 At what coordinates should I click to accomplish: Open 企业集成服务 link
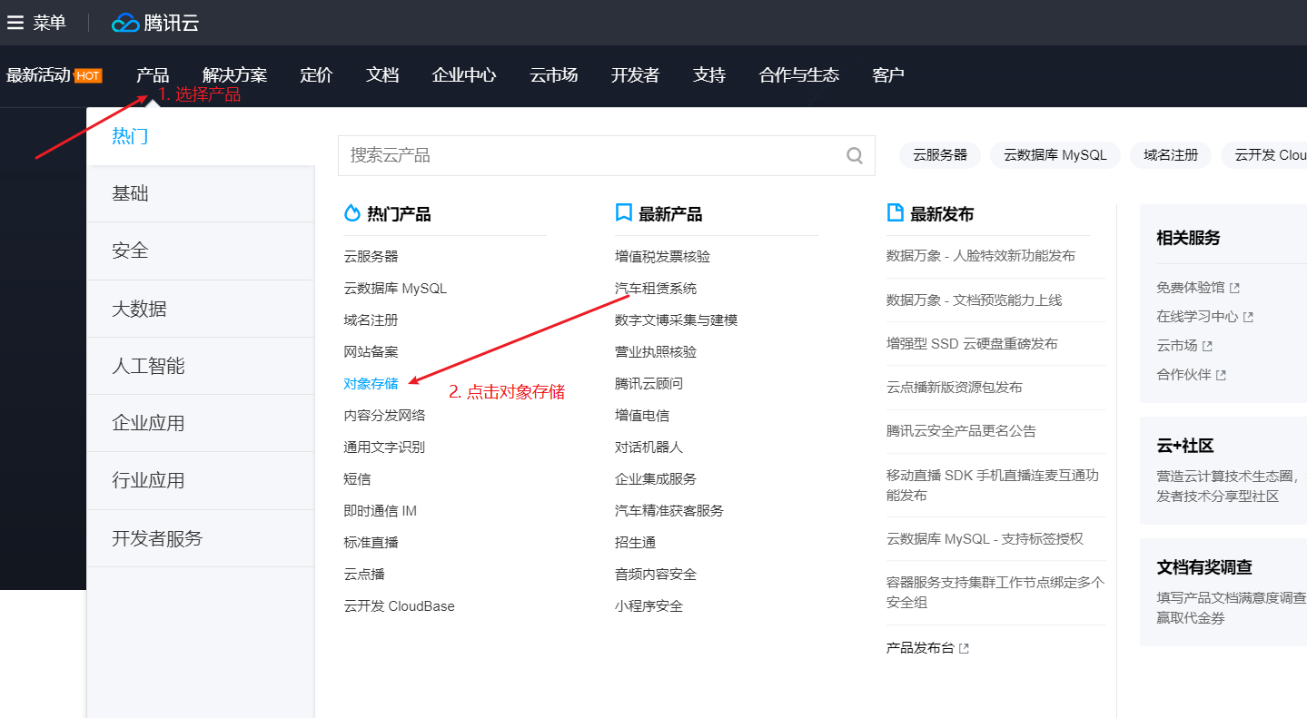point(656,479)
